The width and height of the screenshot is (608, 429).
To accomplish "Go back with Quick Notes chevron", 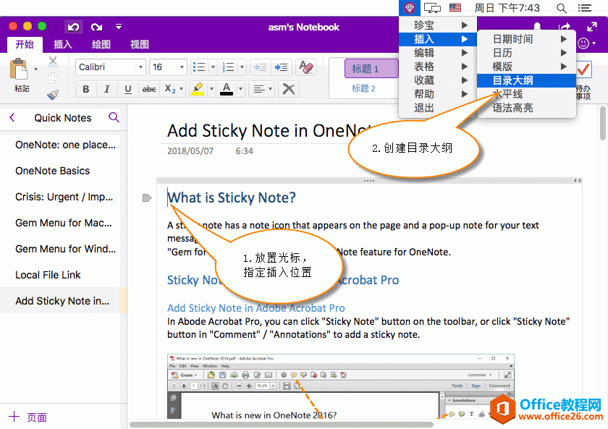I will point(12,117).
